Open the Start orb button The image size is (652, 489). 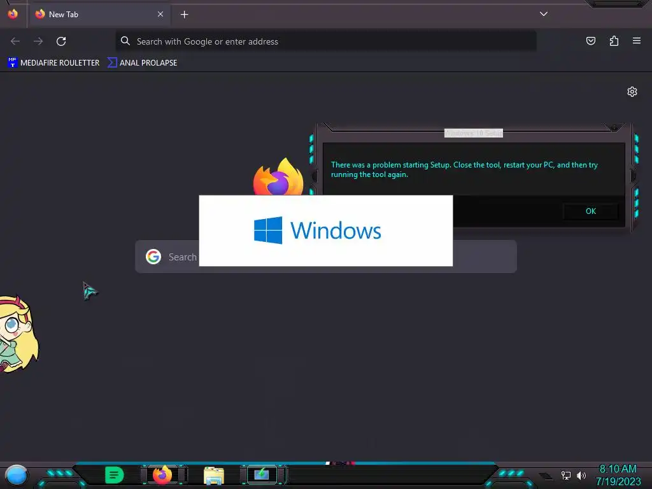point(16,475)
